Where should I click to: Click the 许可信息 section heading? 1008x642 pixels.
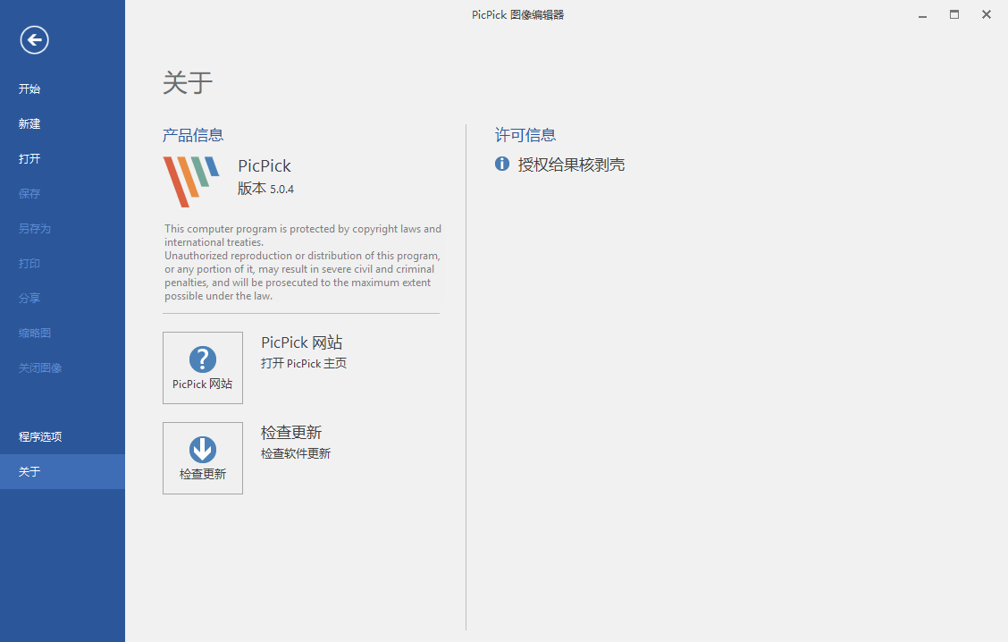pos(525,135)
